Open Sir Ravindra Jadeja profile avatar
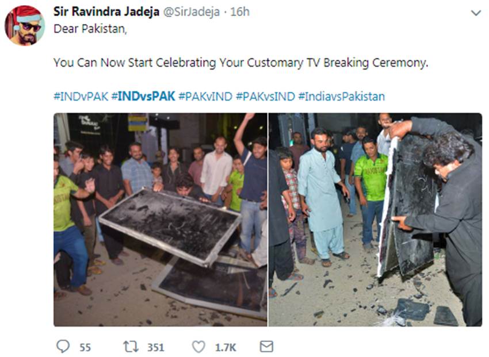The height and width of the screenshot is (357, 489). click(25, 25)
